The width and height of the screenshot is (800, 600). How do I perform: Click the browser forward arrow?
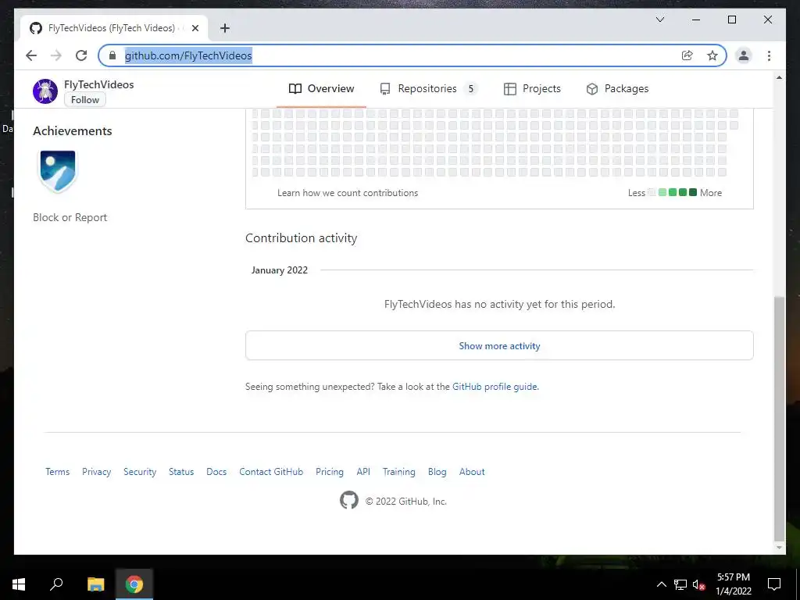[x=56, y=55]
